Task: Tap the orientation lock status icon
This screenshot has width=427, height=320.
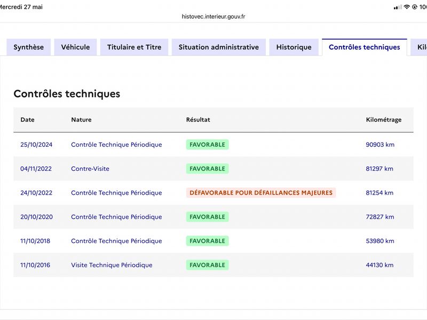Action: 415,7
